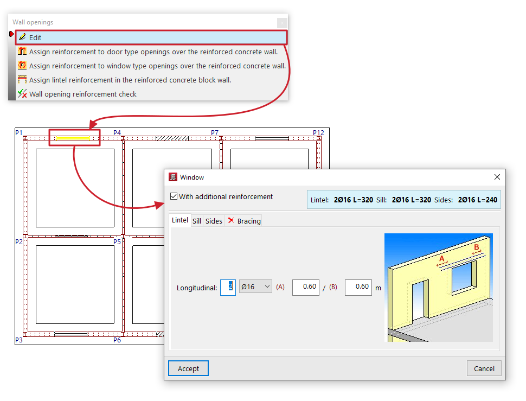Click column label P6 in plan
This screenshot has height=401, width=526.
(x=117, y=340)
